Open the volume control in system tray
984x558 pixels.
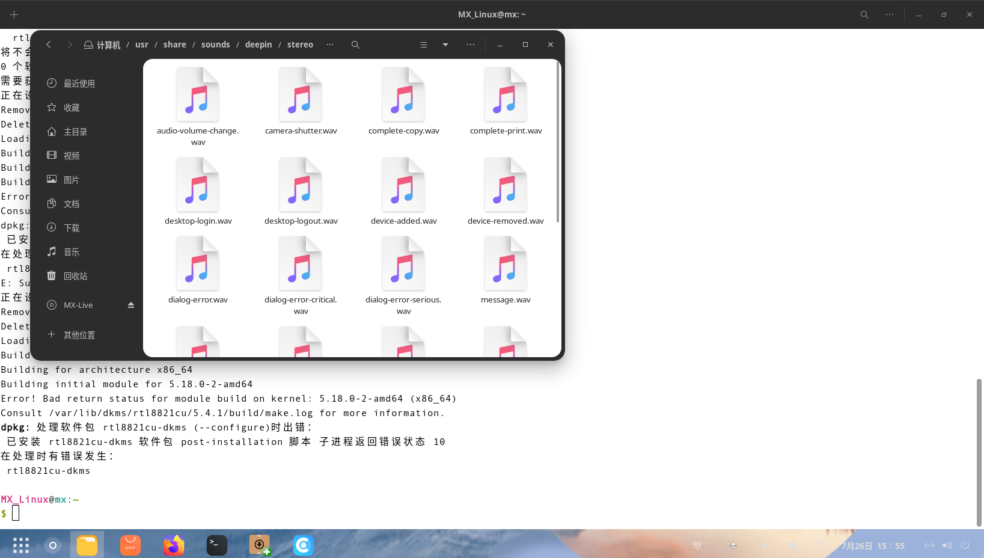[x=947, y=545]
